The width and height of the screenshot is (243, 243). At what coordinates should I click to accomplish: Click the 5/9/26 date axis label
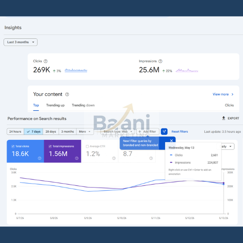(88, 218)
